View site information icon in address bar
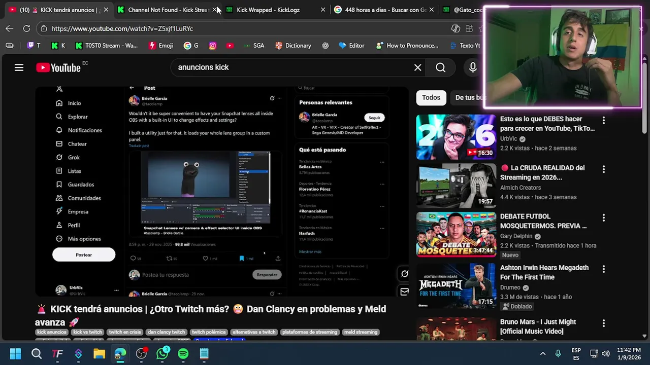The width and height of the screenshot is (650, 365). click(44, 29)
